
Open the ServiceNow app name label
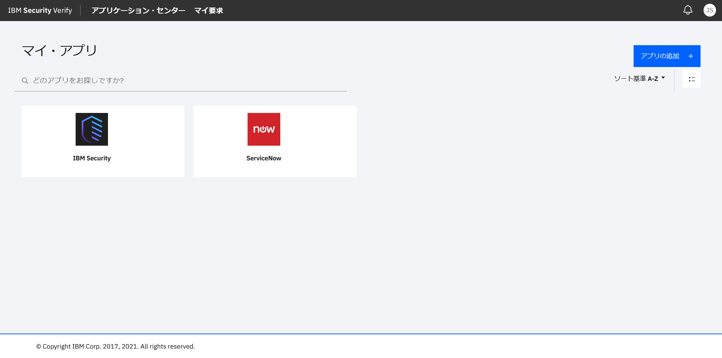pyautogui.click(x=264, y=158)
